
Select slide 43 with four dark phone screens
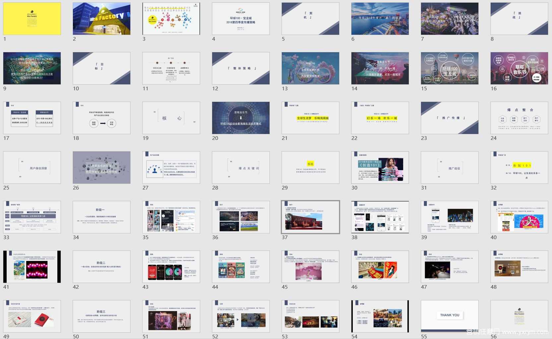pos(171,267)
